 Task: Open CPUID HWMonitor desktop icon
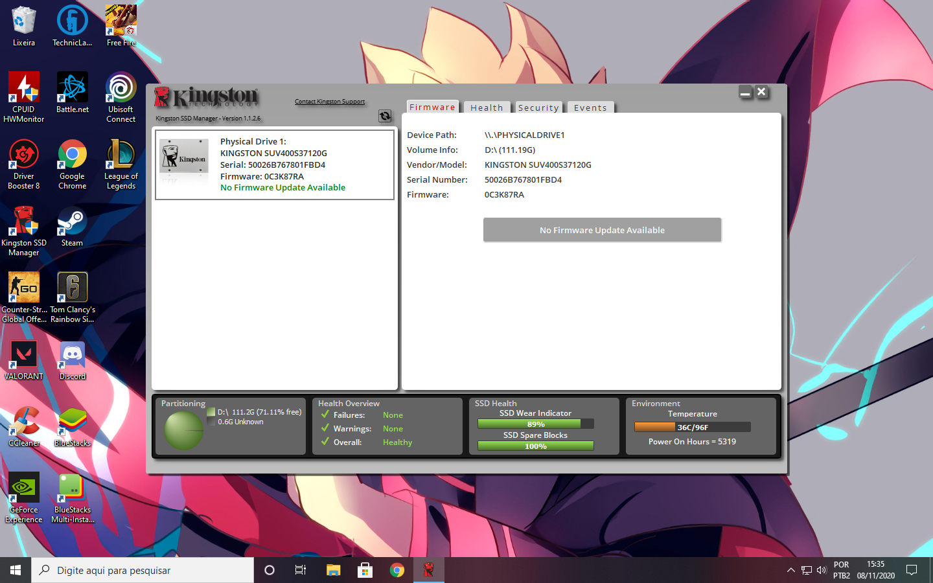click(x=24, y=97)
